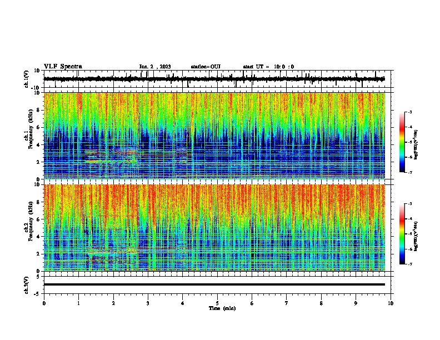Screen dimensions: 440x340
Task: Click time axis tick label 10
Action: click(x=391, y=303)
